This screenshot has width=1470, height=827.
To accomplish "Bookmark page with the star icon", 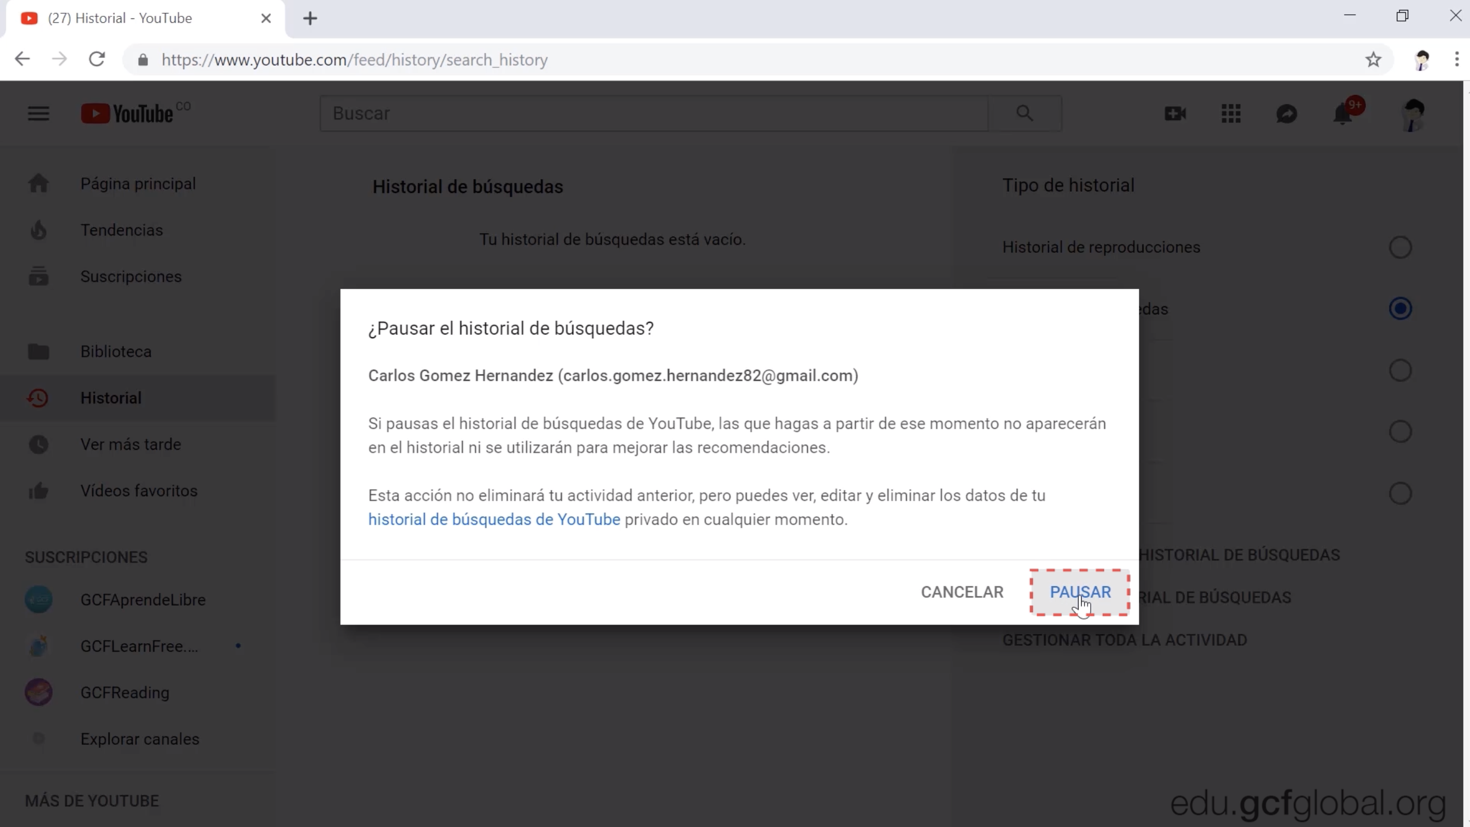I will tap(1373, 60).
